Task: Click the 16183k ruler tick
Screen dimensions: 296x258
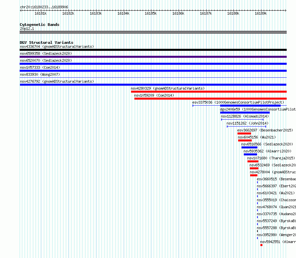Action: [x=96, y=13]
